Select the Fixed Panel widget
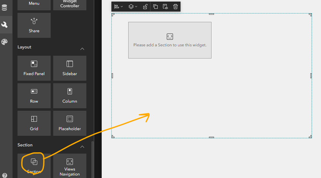 (x=34, y=68)
